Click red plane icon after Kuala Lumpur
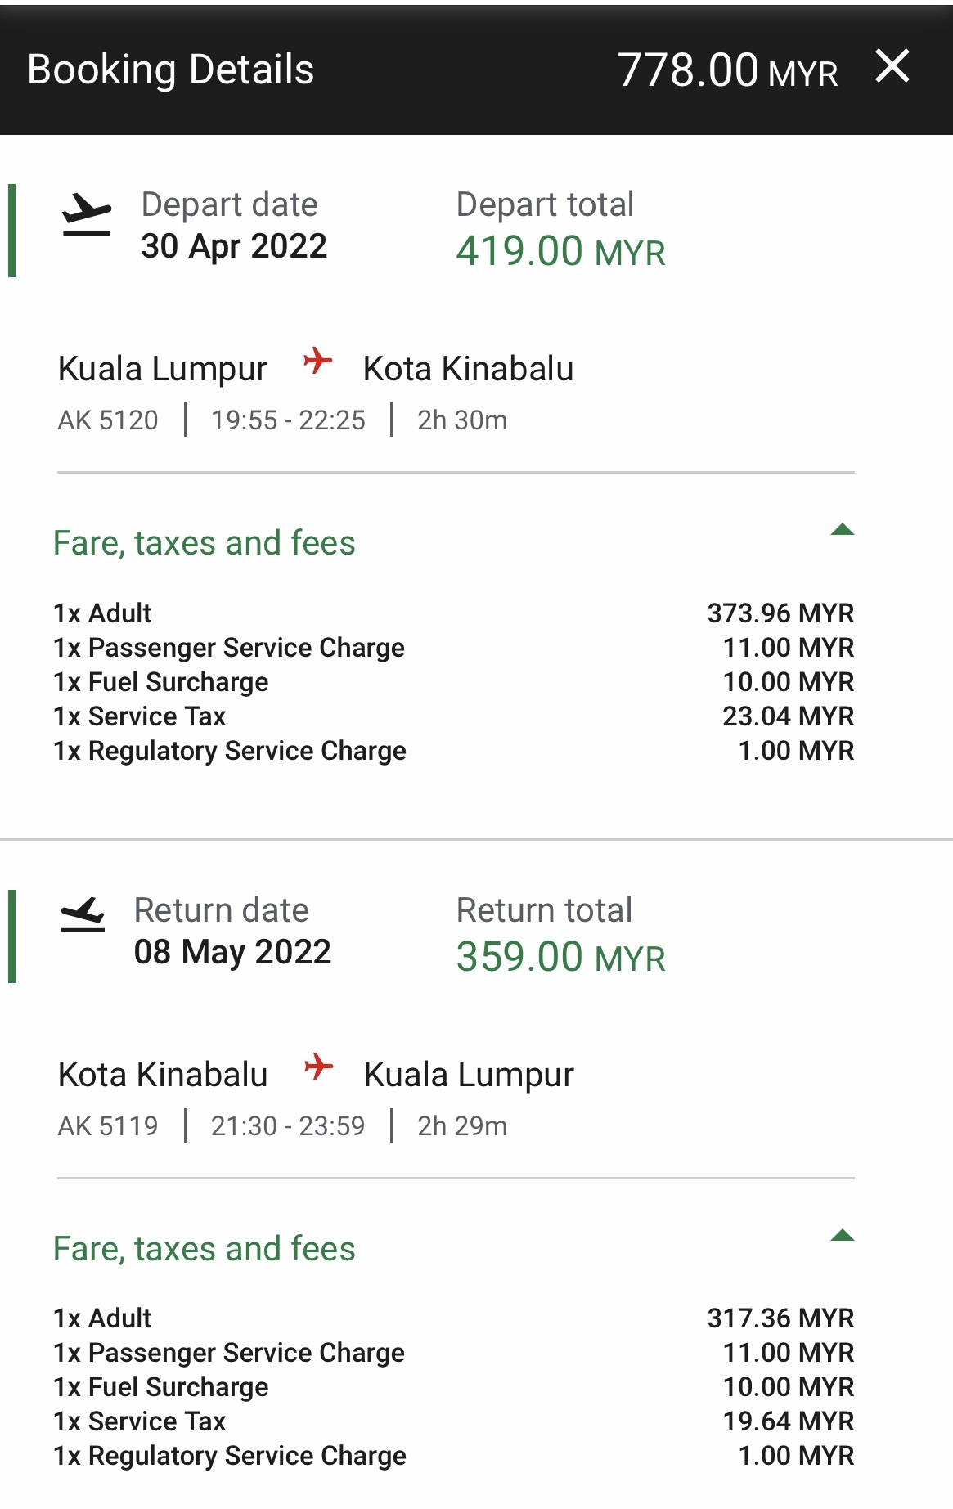Viewport: 953px width, 1509px height. pos(317,361)
